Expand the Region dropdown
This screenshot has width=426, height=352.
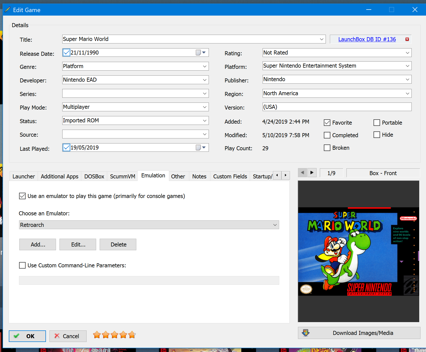[x=407, y=93]
